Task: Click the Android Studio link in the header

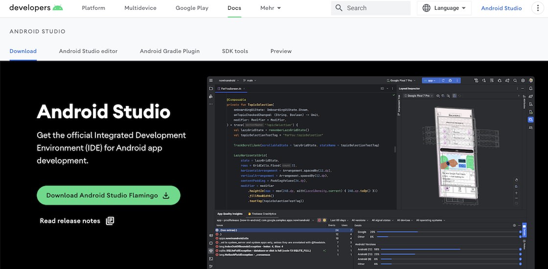Action: click(501, 8)
